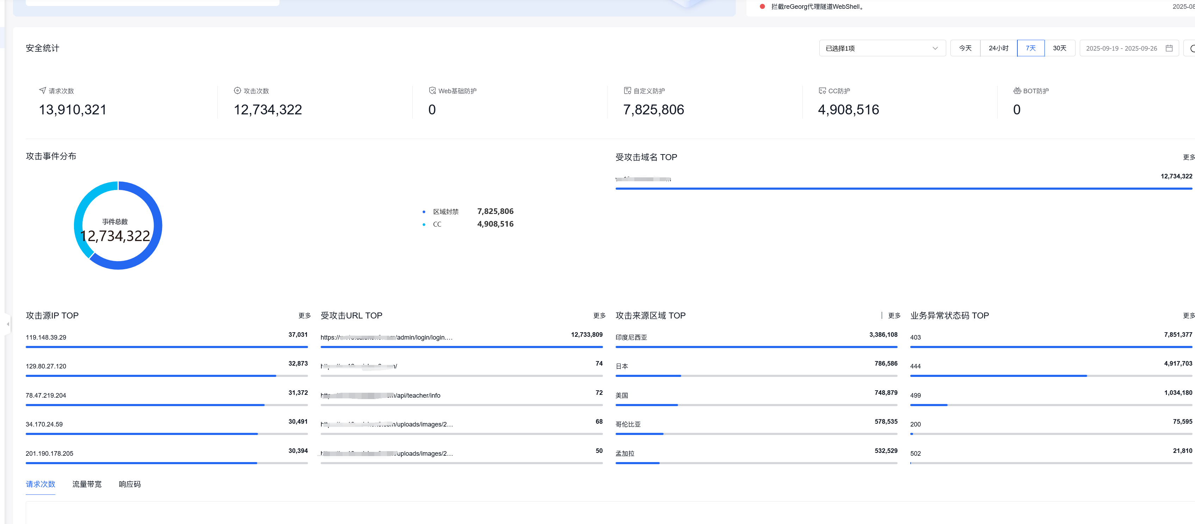Toggle CC legend item in donut chart
1195x524 pixels.
[x=437, y=224]
